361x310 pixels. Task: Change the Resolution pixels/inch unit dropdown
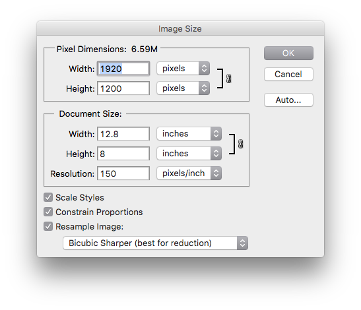[189, 173]
